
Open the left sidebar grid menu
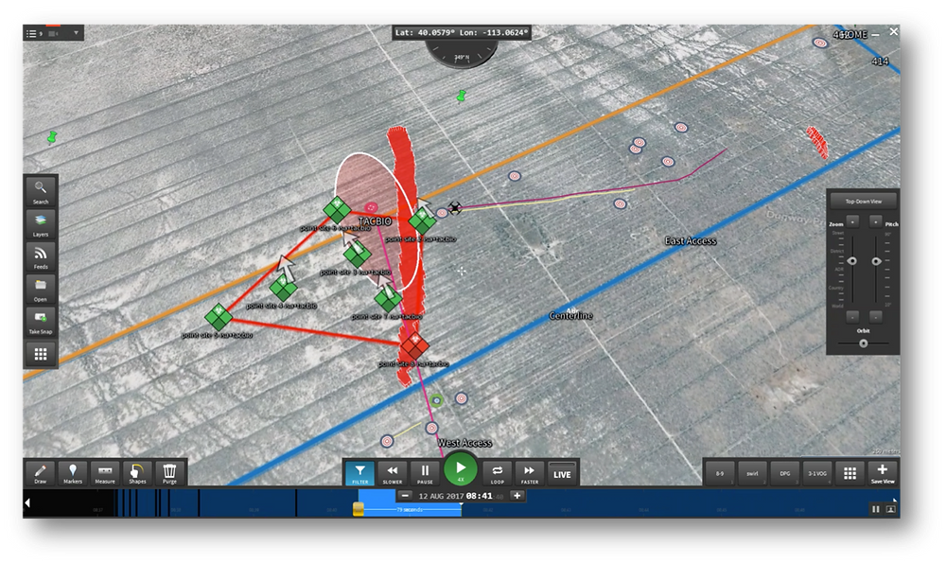41,354
